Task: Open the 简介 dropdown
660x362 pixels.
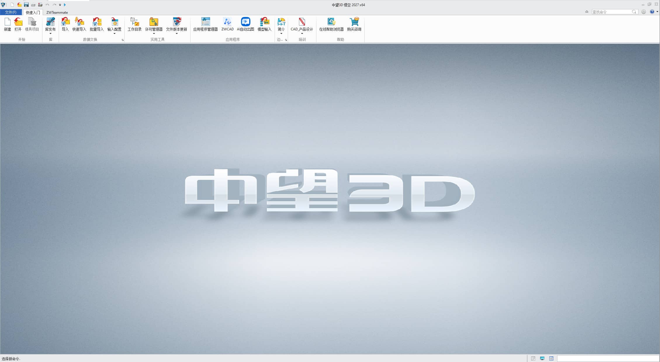Action: pyautogui.click(x=281, y=34)
